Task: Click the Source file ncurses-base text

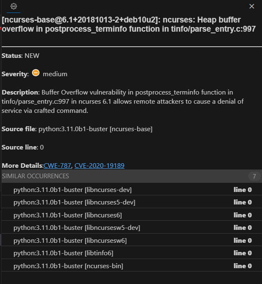Action: point(95,129)
